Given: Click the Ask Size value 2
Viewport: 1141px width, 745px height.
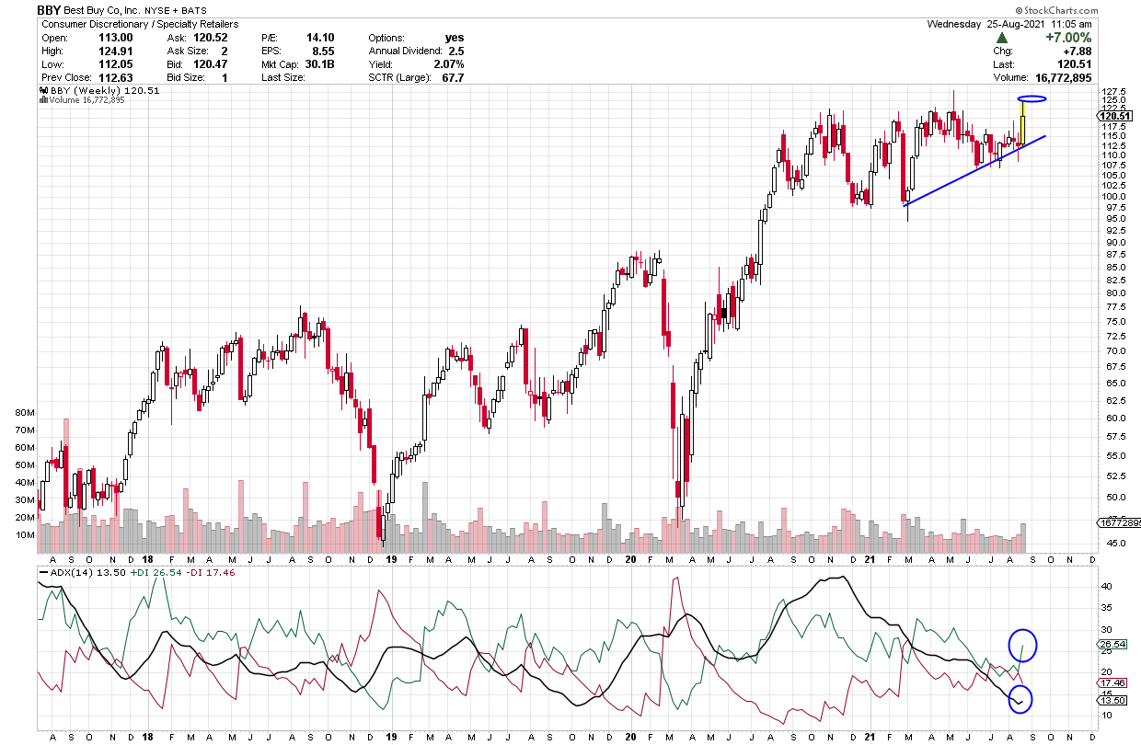Looking at the screenshot, I should [224, 52].
